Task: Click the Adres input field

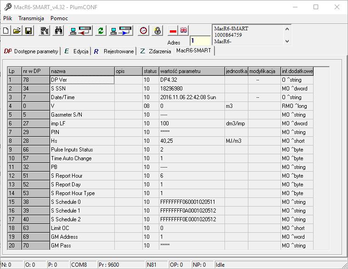Action: [200, 40]
